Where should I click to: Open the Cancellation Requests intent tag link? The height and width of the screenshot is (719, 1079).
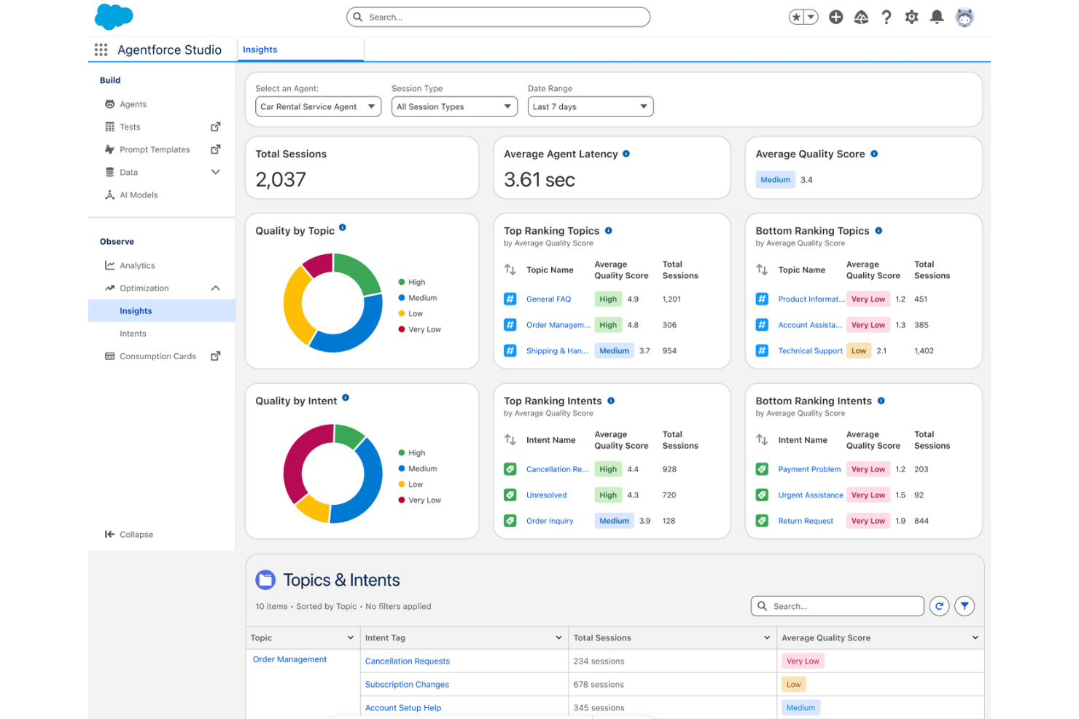pyautogui.click(x=408, y=661)
